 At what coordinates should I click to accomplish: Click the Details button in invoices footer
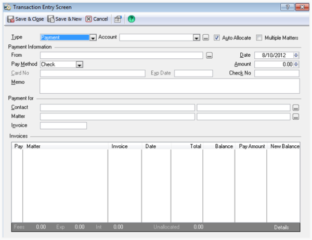pos(281,228)
